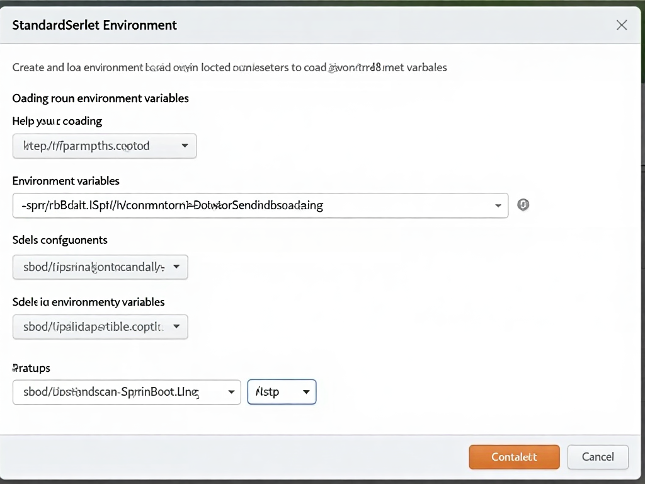Click the StandardSerlet Environment title bar
The image size is (645, 484).
point(315,25)
